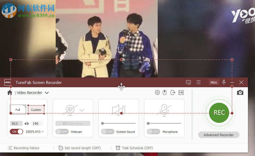This screenshot has width=255, height=156.
Task: Switch to Mini mode
Action: [x=214, y=82]
